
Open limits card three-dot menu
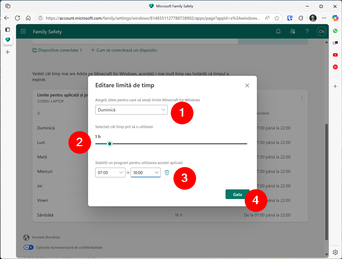pos(302,98)
